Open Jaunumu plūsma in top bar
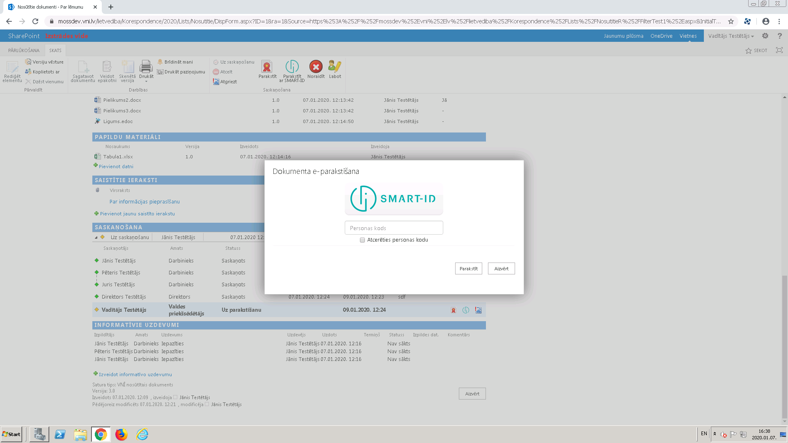Screen dimensions: 788x443 [x=623, y=36]
